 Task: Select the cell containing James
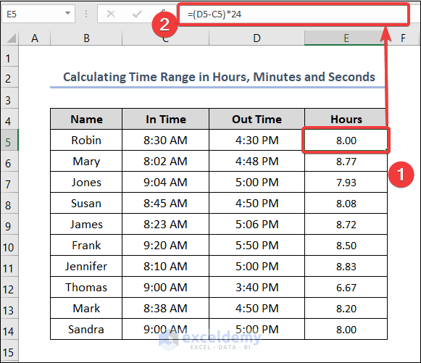(86, 224)
